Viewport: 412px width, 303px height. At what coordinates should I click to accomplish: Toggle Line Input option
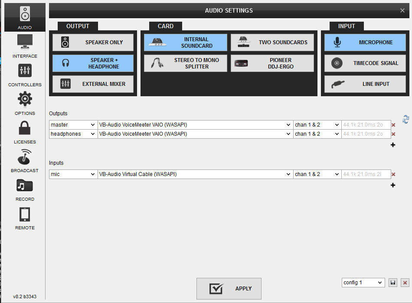(365, 84)
